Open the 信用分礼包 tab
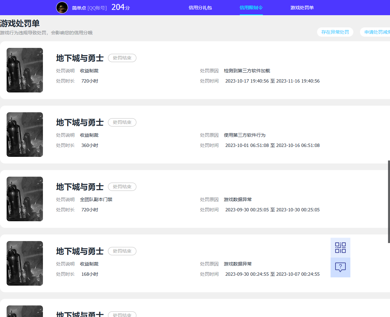390x317 pixels. (200, 8)
